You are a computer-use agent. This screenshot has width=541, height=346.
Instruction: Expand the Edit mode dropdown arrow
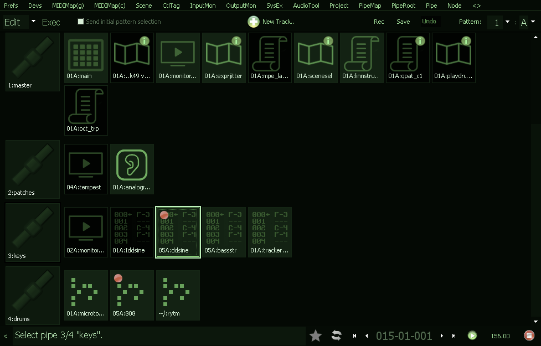(x=33, y=22)
